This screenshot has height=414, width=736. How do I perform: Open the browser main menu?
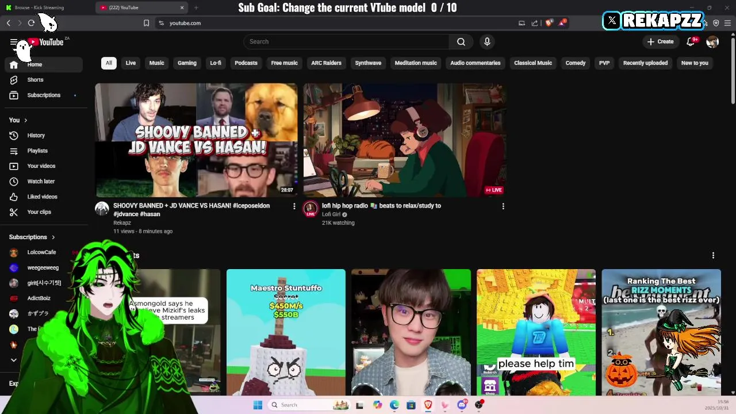click(x=727, y=23)
